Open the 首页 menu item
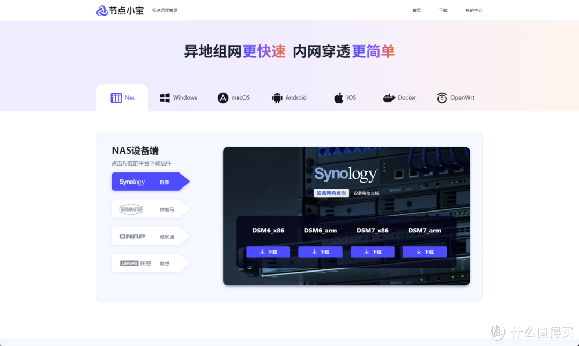Screen dimensions: 579x346 [x=417, y=10]
